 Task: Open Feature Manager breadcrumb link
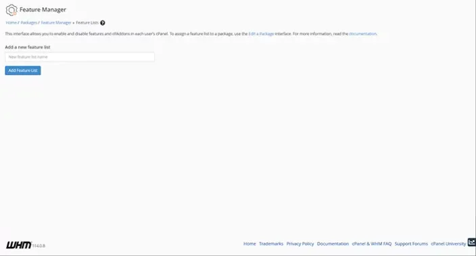point(56,23)
